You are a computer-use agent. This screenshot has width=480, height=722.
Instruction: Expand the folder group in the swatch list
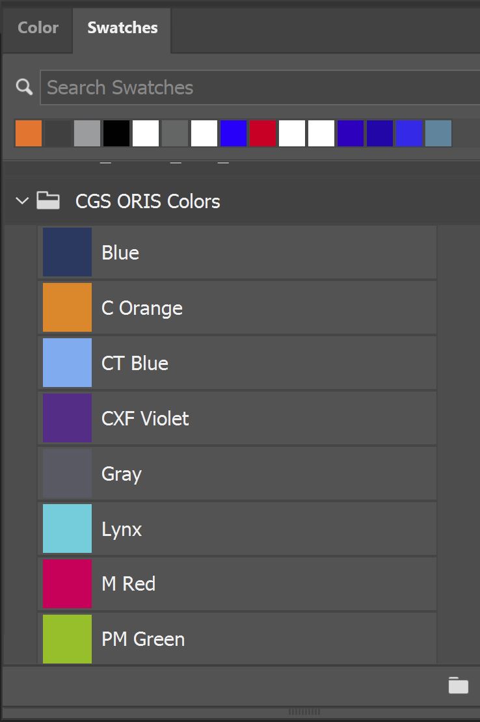(21, 201)
